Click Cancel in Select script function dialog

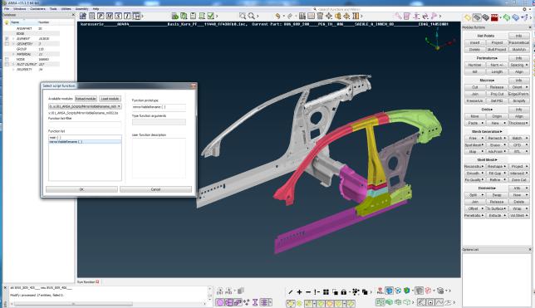pyautogui.click(x=155, y=189)
